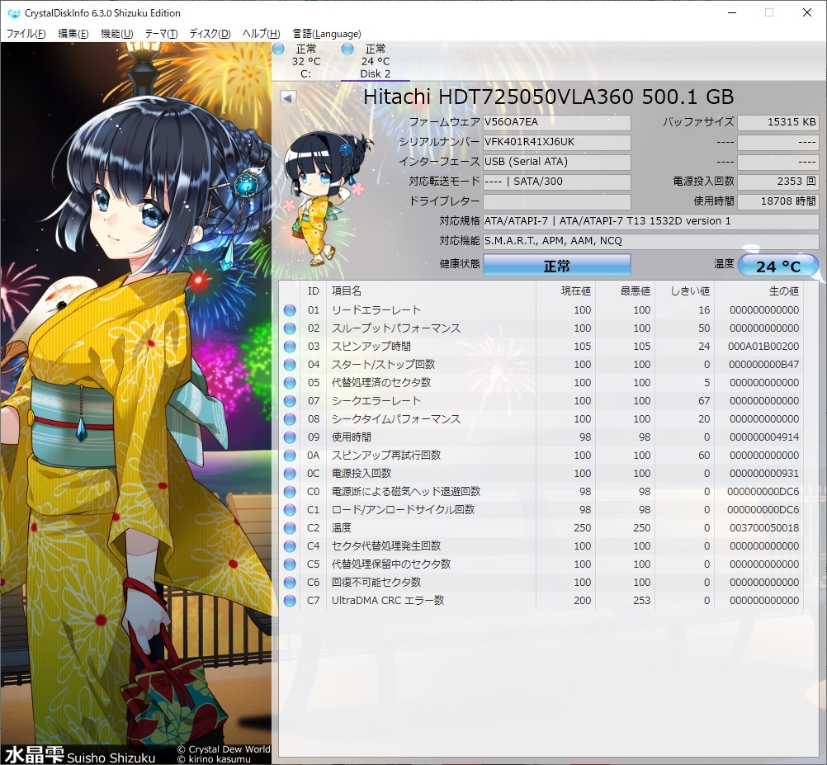
Task: Select the C: drive tab at 32 °C
Action: tap(306, 61)
